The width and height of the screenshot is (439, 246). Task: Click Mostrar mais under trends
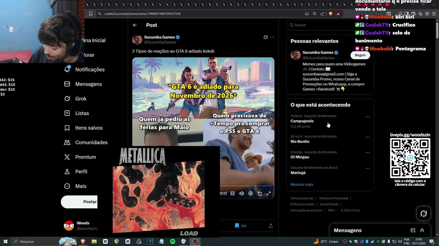[302, 184]
